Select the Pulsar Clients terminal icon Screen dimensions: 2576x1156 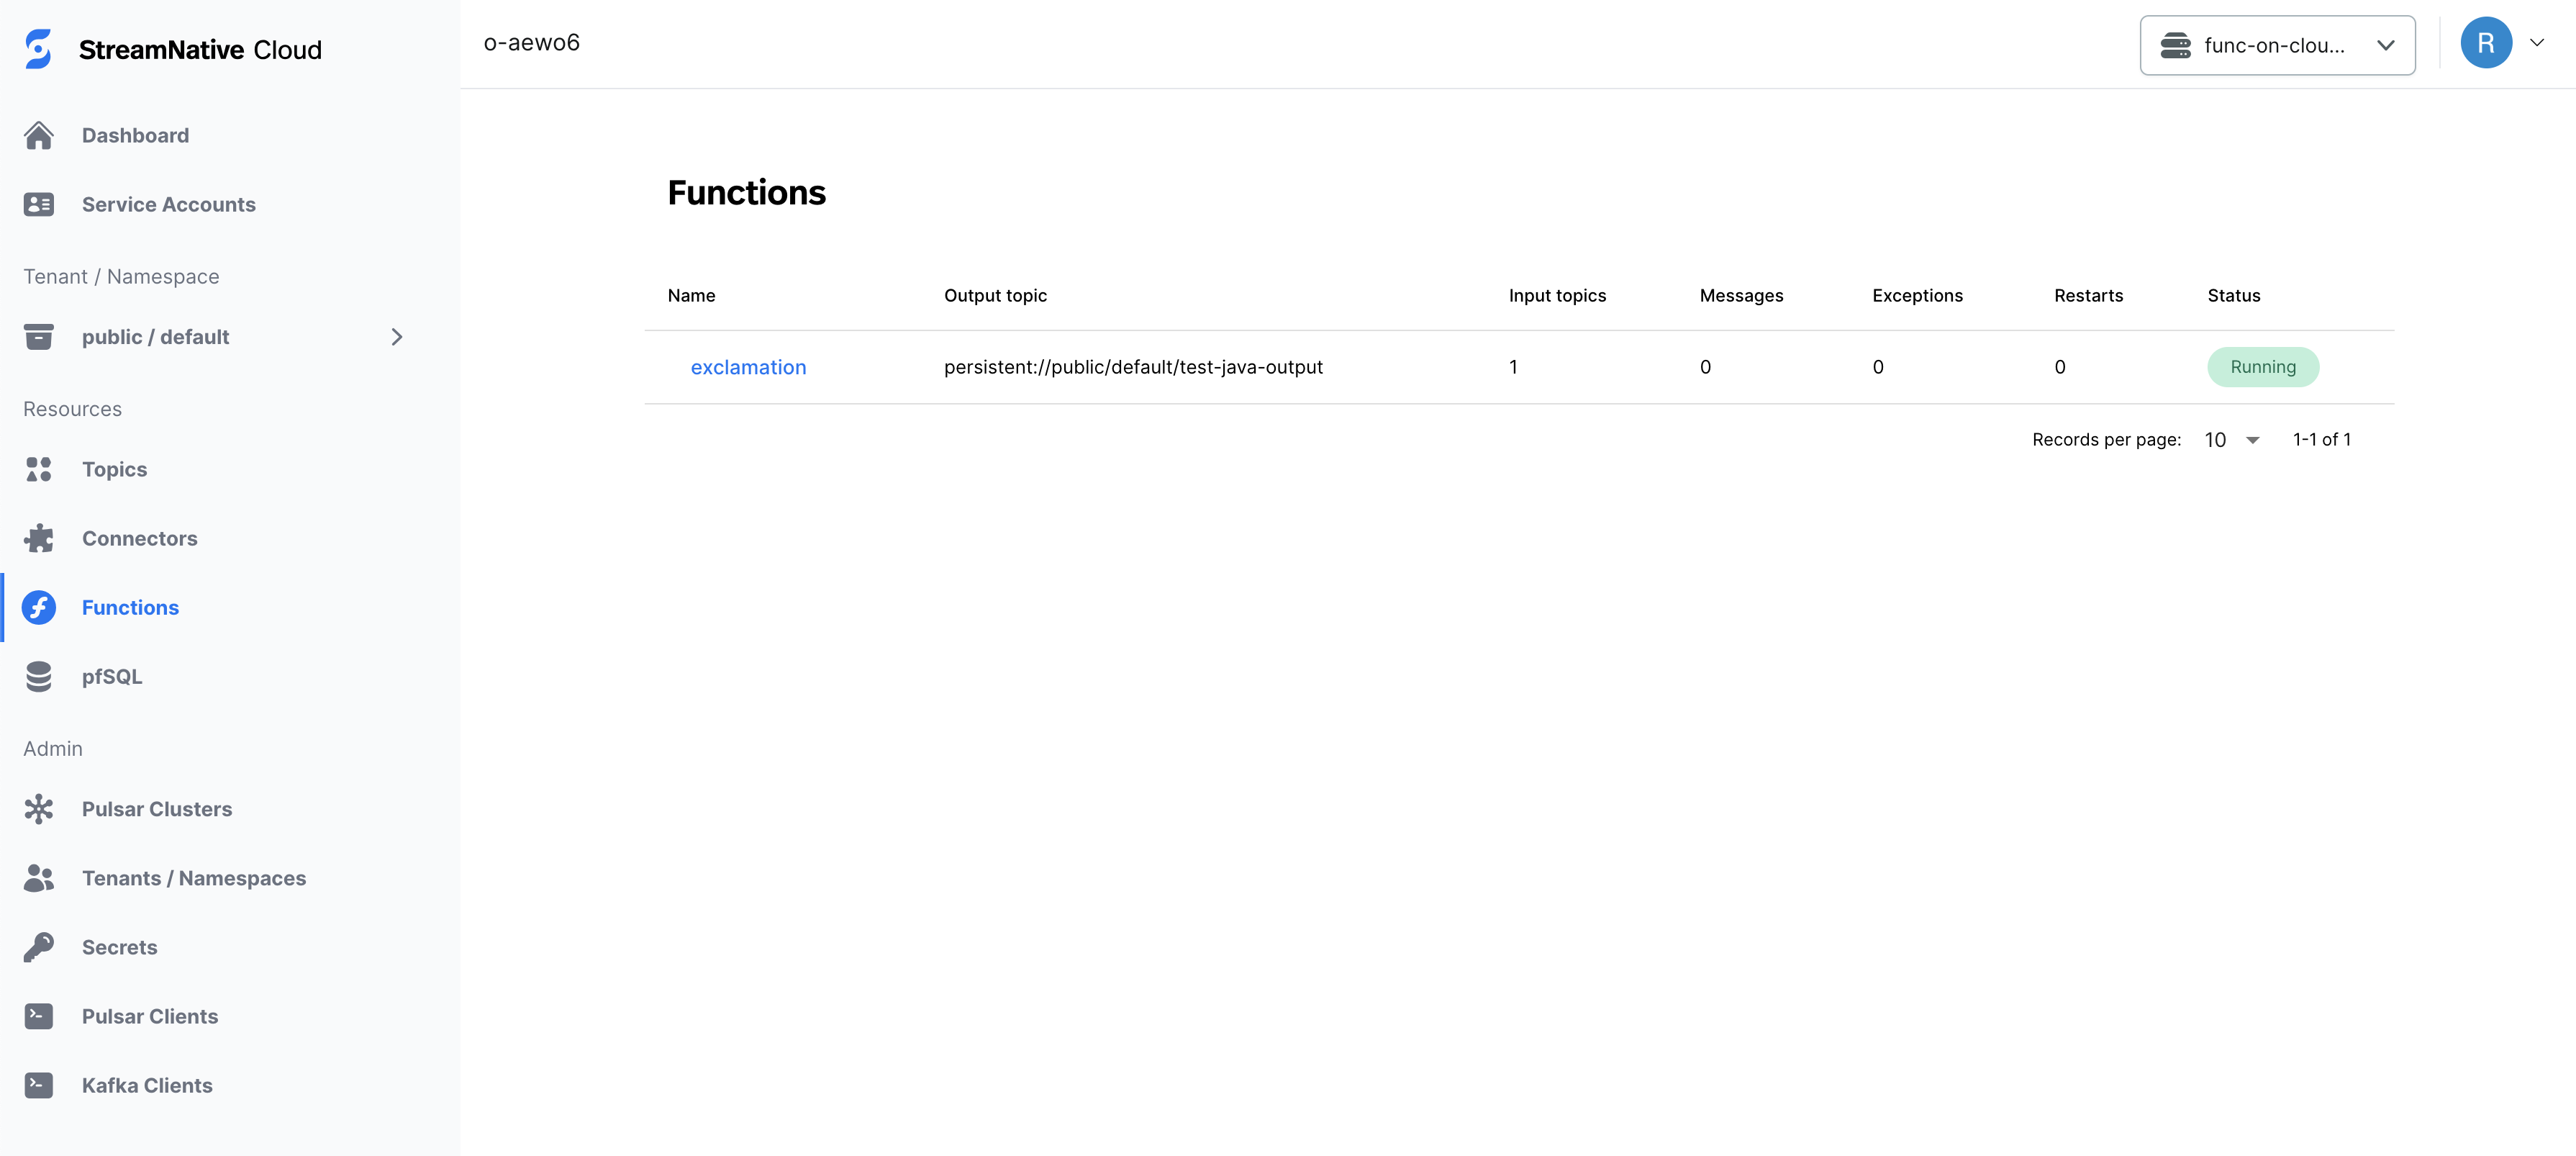[x=39, y=1016]
